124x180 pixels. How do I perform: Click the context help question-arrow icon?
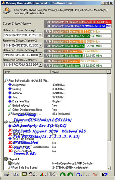tap(105, 174)
